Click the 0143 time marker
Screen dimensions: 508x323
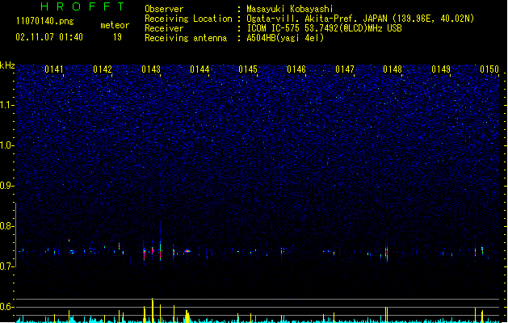[151, 69]
